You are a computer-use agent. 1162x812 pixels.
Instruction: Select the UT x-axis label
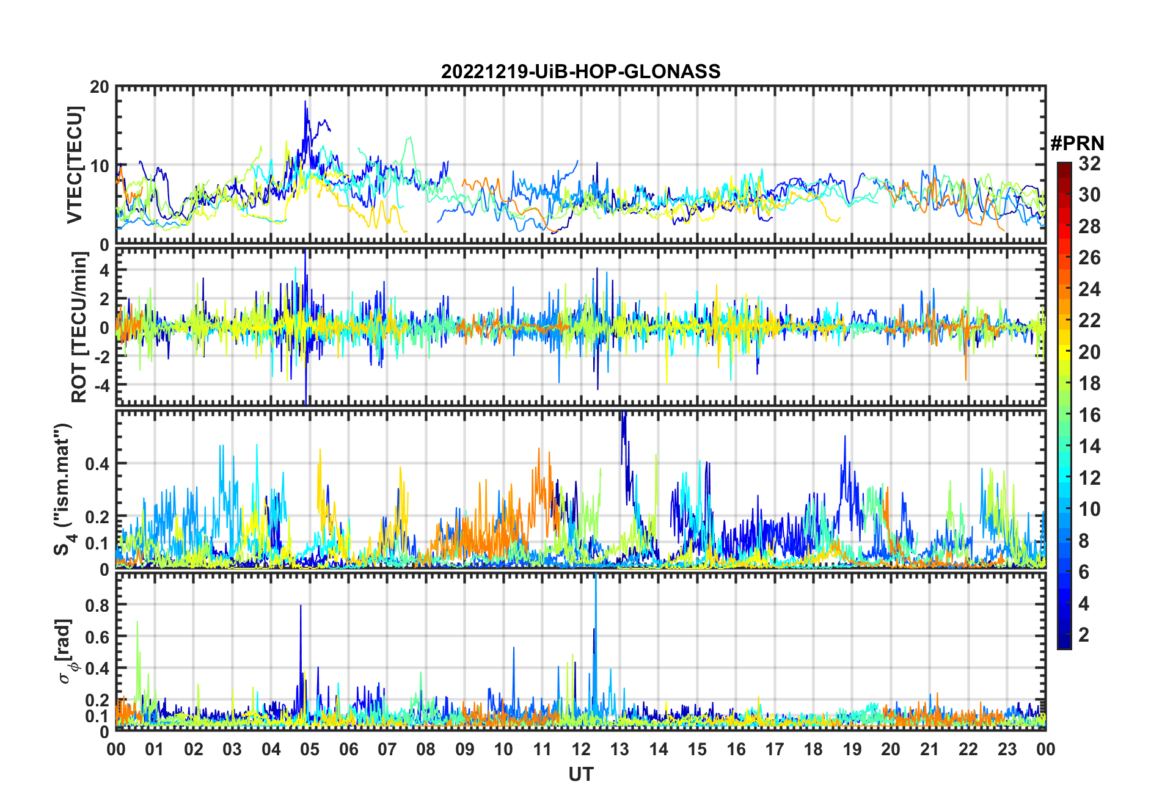580,774
